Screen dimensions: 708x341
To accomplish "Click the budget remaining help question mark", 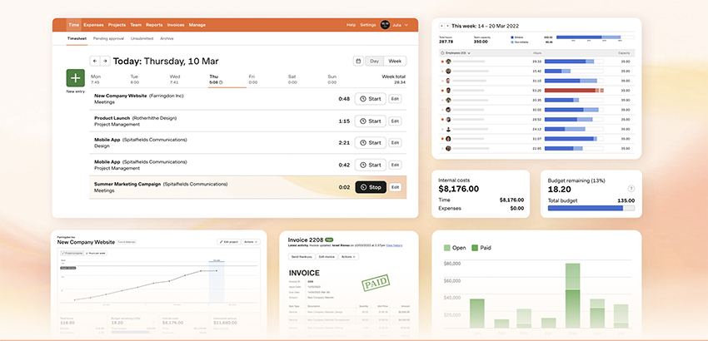I will [x=631, y=189].
